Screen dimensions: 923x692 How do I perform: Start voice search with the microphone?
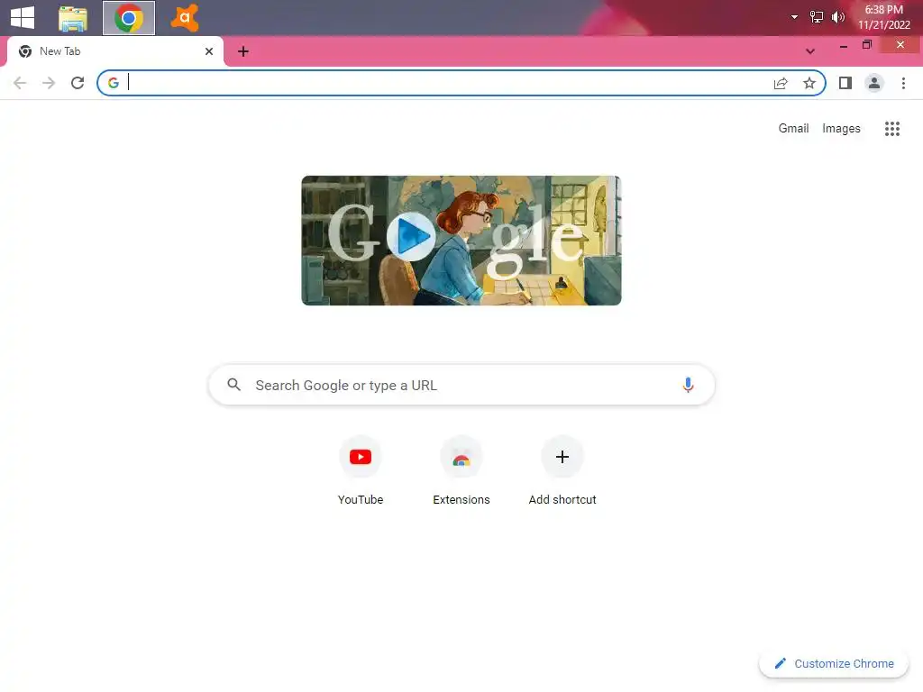[x=688, y=385]
